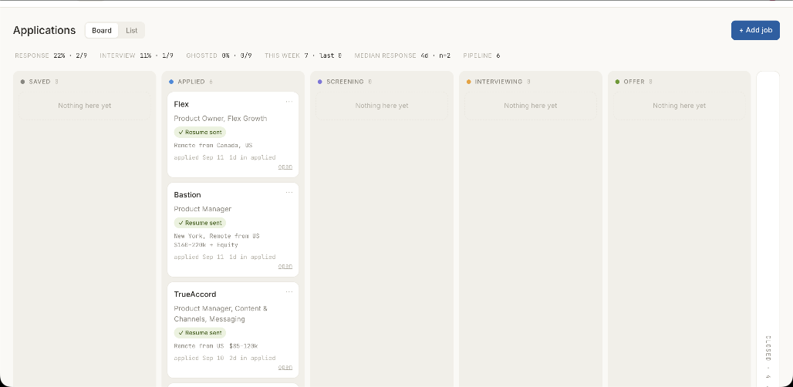793x387 pixels.
Task: Click the Median Response stat
Action: pyautogui.click(x=403, y=56)
